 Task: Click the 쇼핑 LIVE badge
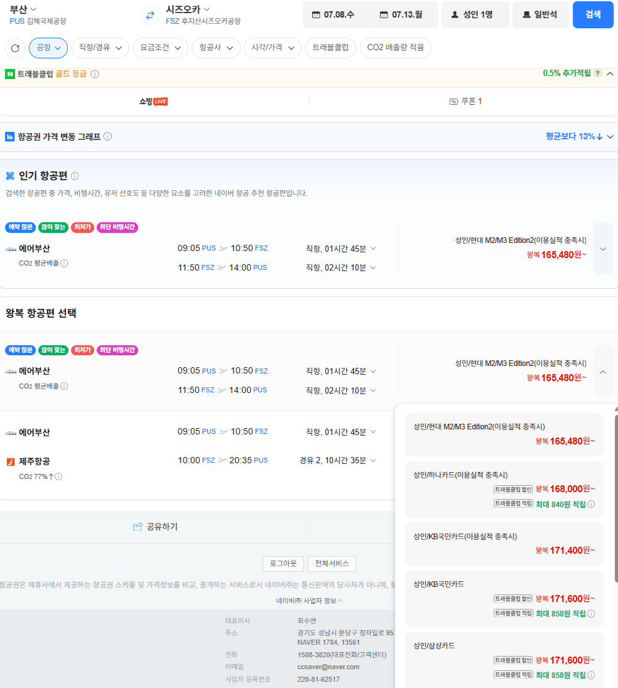point(154,101)
